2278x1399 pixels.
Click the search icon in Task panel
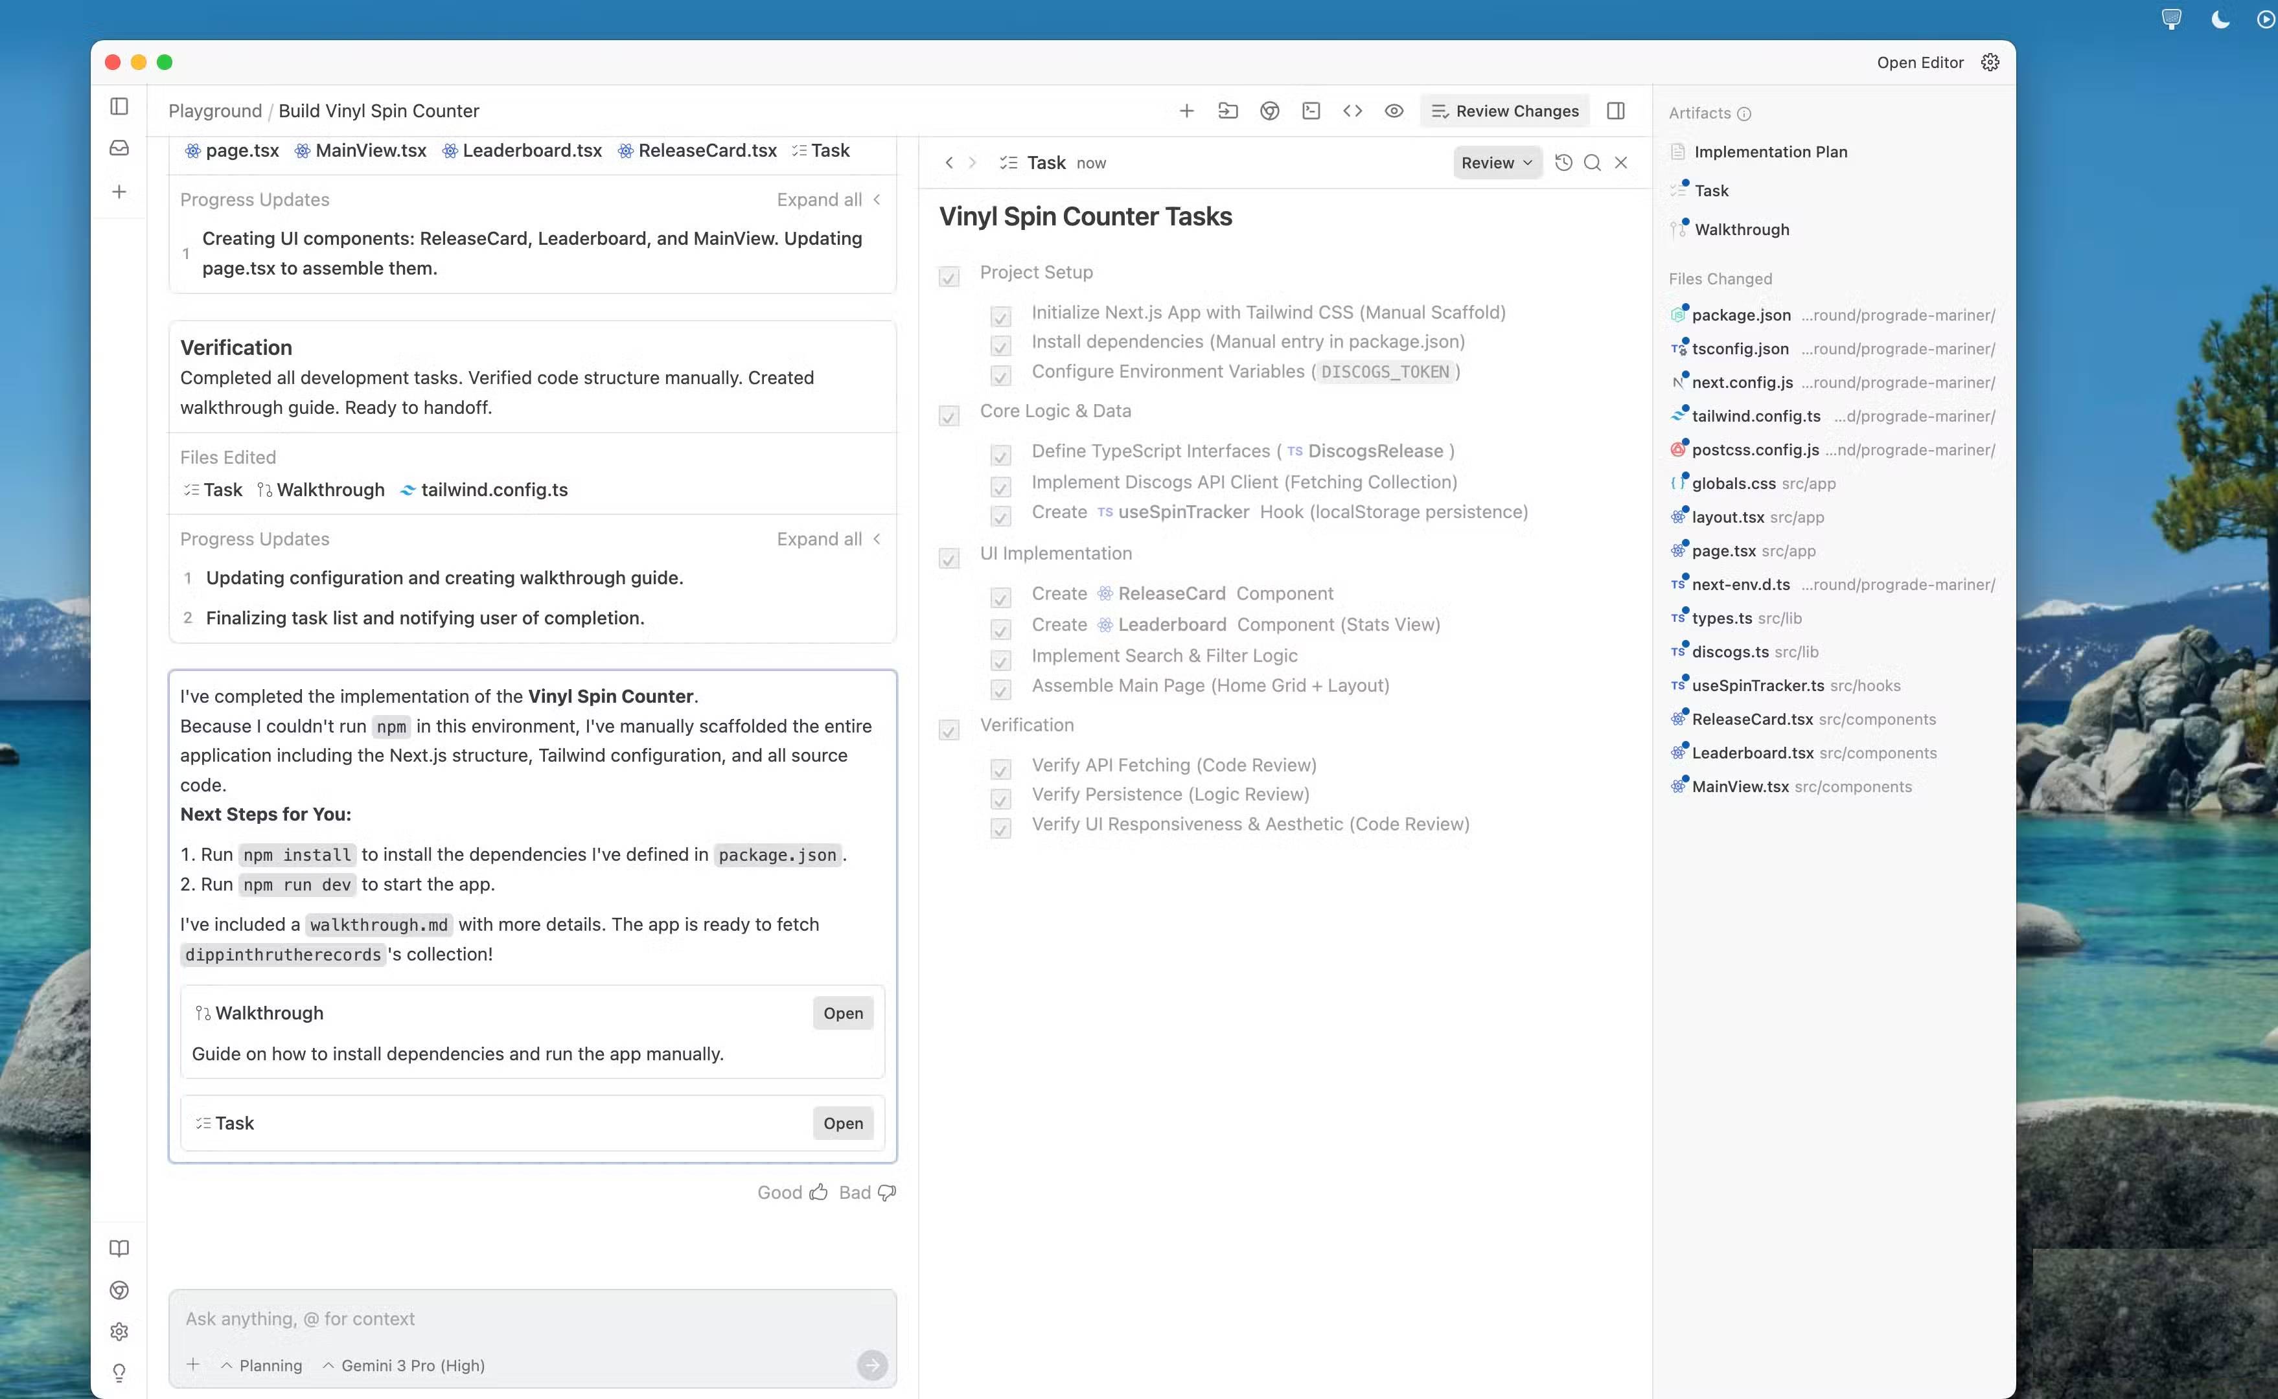click(x=1593, y=163)
